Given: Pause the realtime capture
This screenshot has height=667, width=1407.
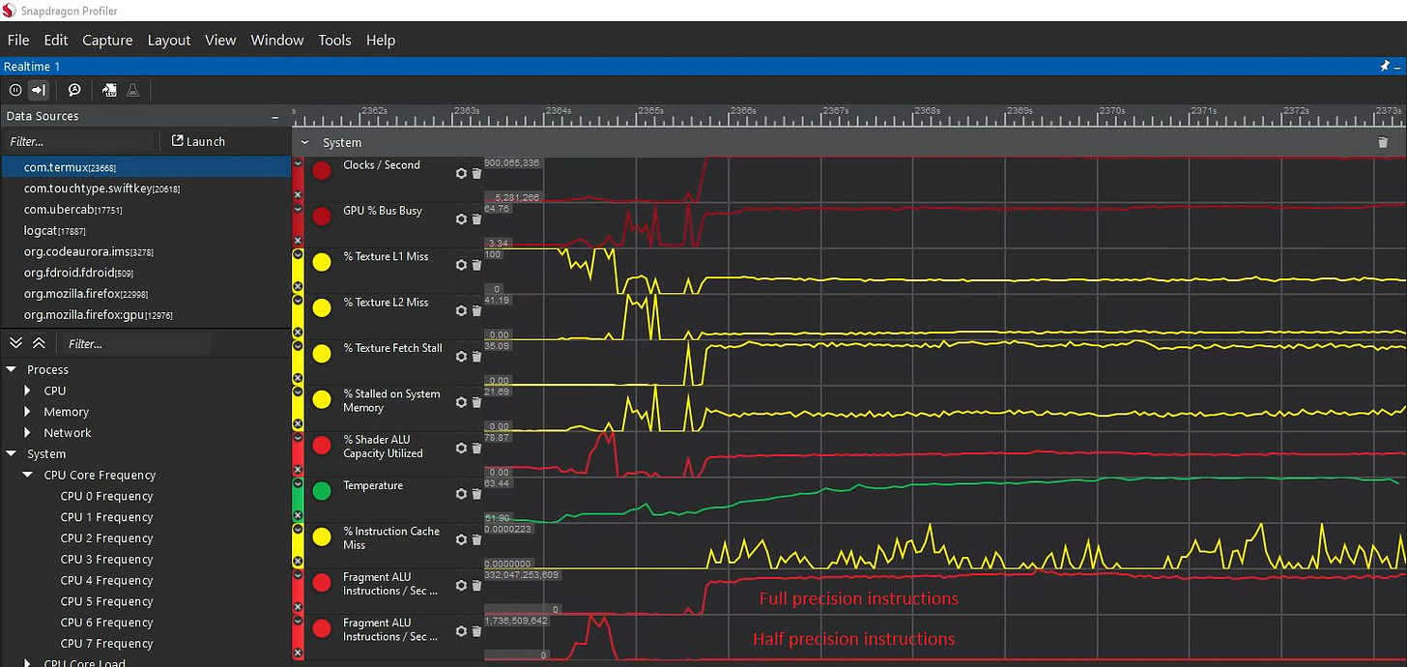Looking at the screenshot, I should point(15,90).
